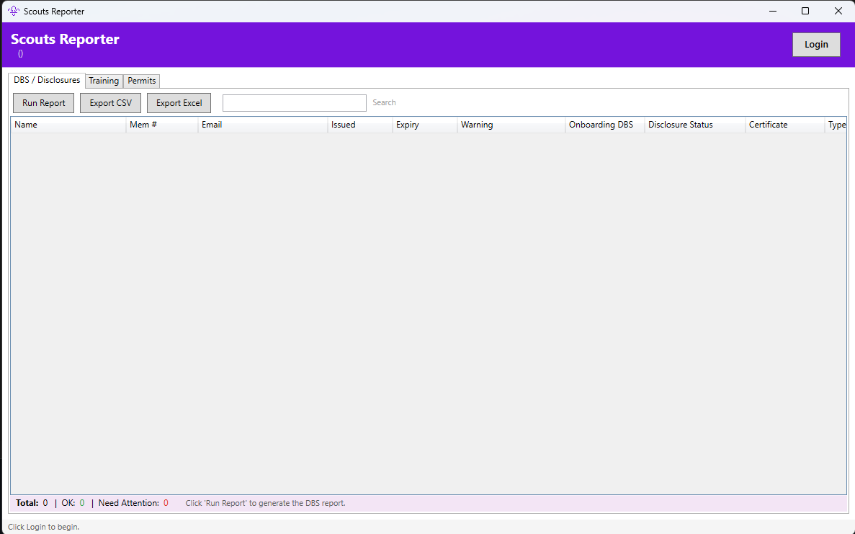Sort by the Onboarding DBS column header
Viewport: 855px width, 534px height.
pyautogui.click(x=605, y=125)
